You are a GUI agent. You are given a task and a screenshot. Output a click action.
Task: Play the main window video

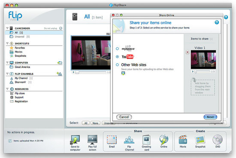pos(73,72)
